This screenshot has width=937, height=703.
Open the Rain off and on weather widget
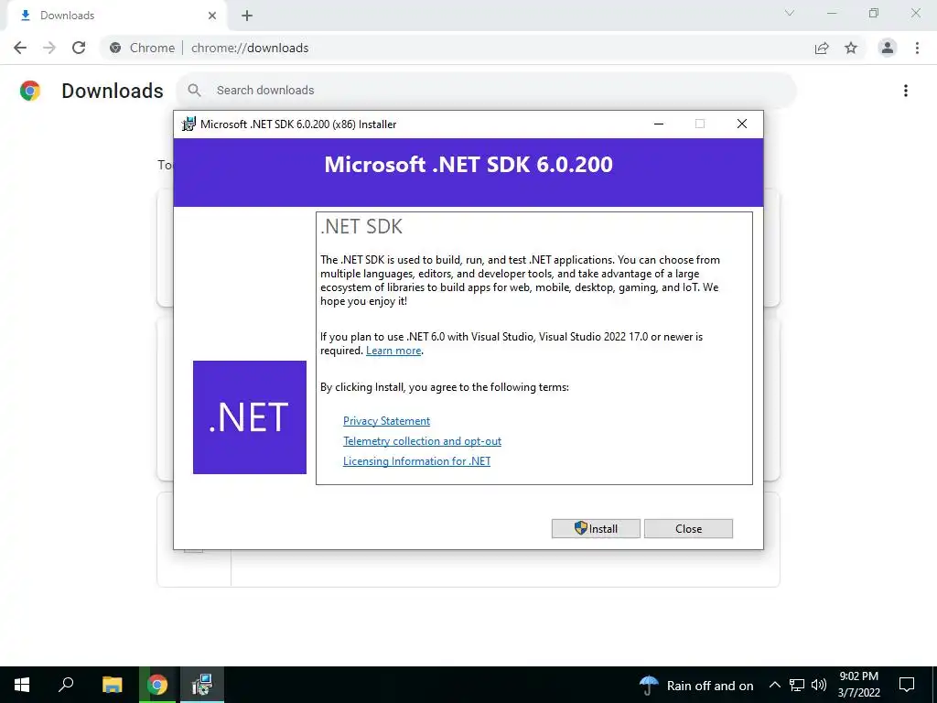tap(696, 685)
